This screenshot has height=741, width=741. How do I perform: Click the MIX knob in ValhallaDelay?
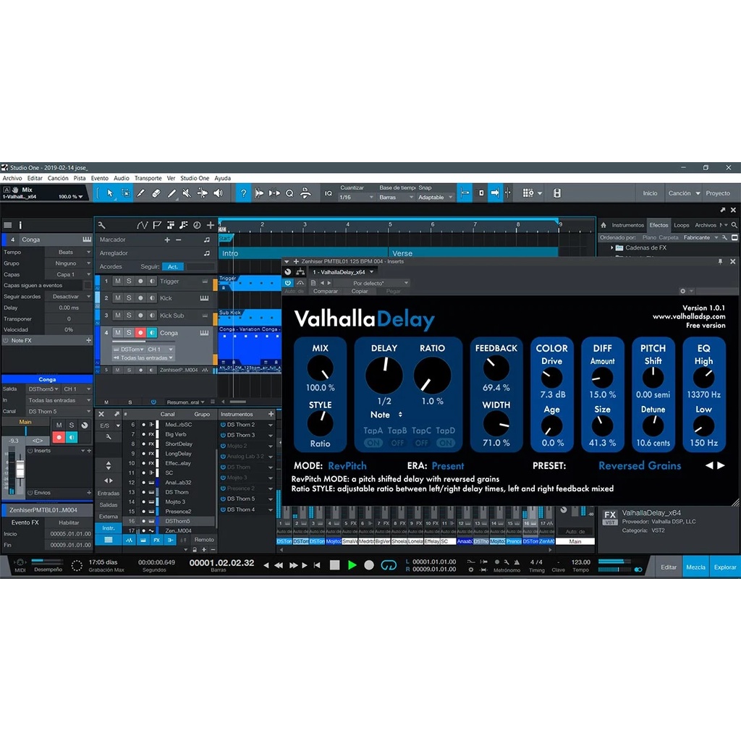320,368
